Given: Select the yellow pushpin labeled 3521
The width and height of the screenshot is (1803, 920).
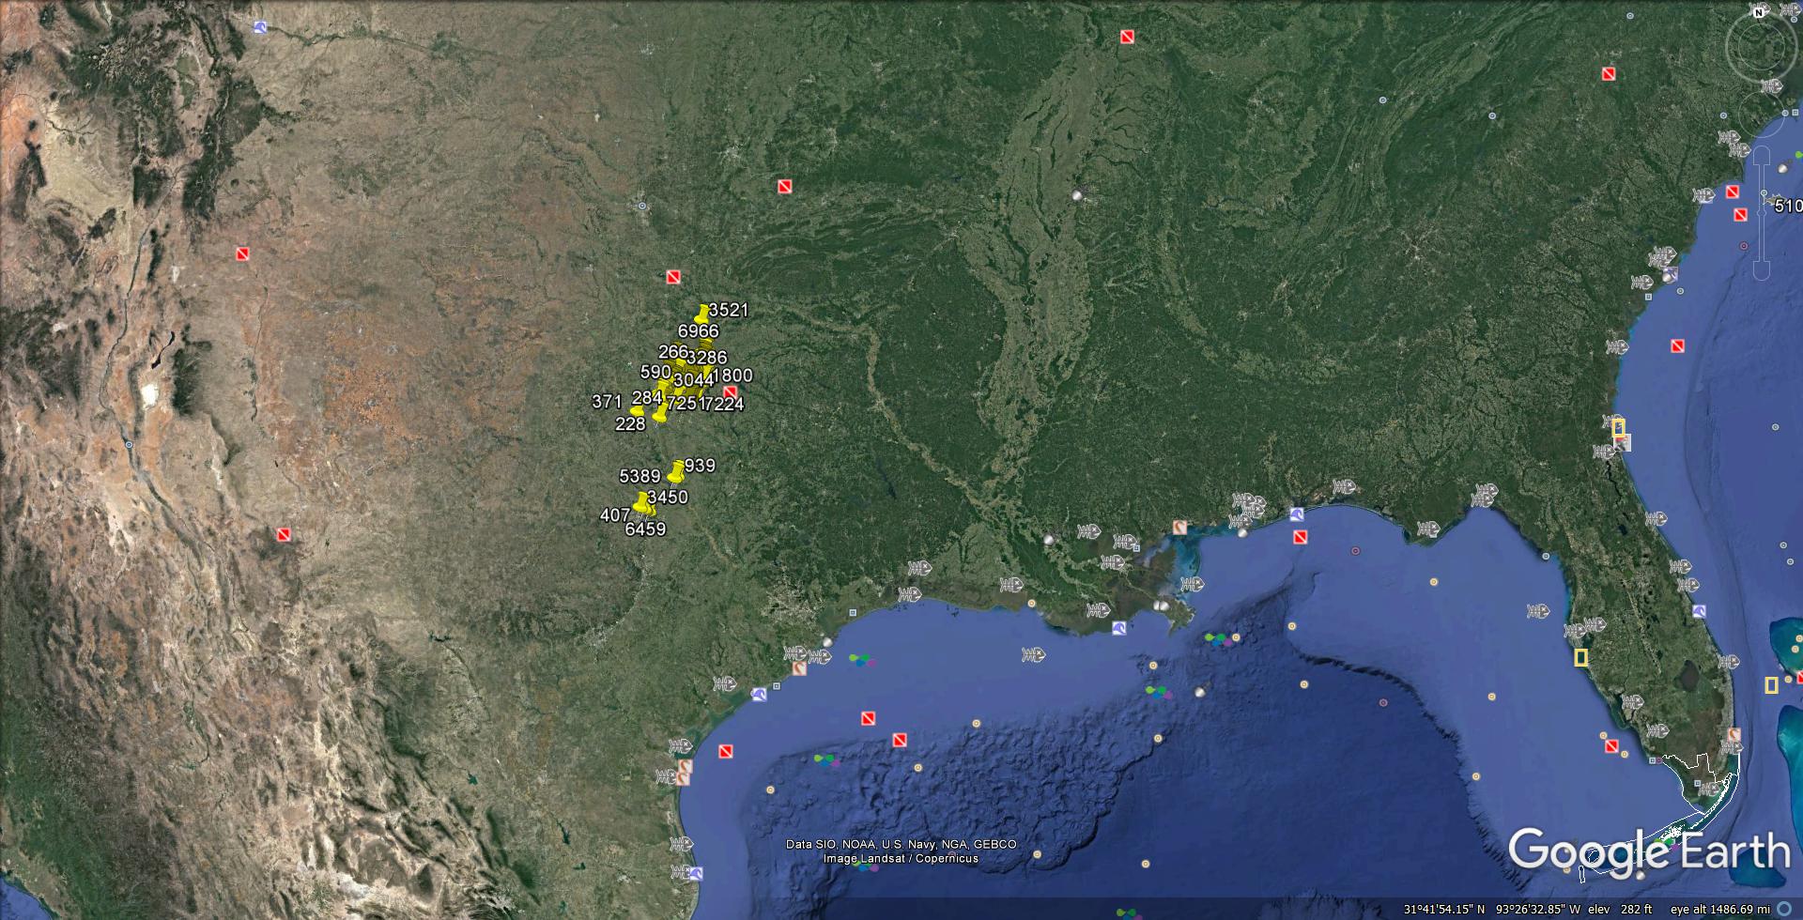Looking at the screenshot, I should 701,314.
